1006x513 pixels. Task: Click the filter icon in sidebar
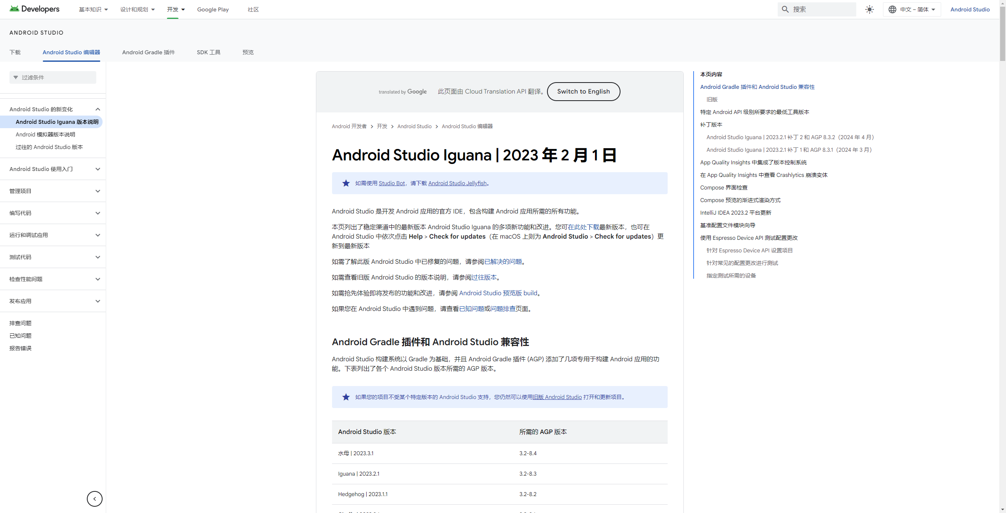[x=16, y=77]
